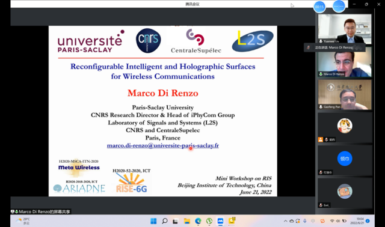Open taskbar Search magnifier
385x227 pixels.
click(165, 221)
